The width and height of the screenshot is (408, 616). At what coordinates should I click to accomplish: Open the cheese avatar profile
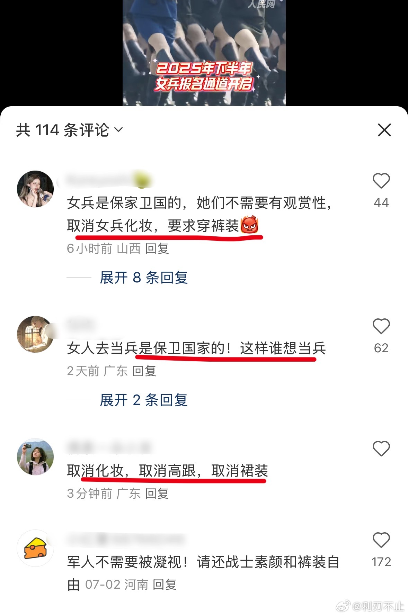coord(35,548)
